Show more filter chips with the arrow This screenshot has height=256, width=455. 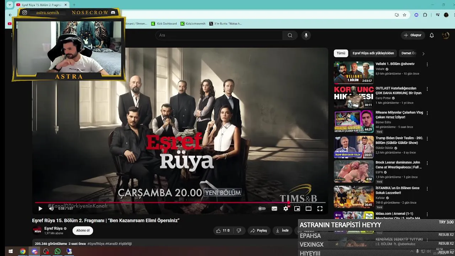pos(423,53)
